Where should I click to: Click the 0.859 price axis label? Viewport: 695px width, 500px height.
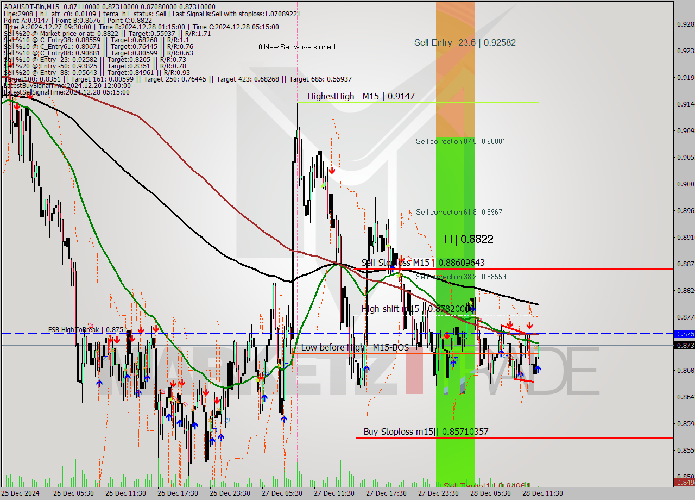[685, 423]
